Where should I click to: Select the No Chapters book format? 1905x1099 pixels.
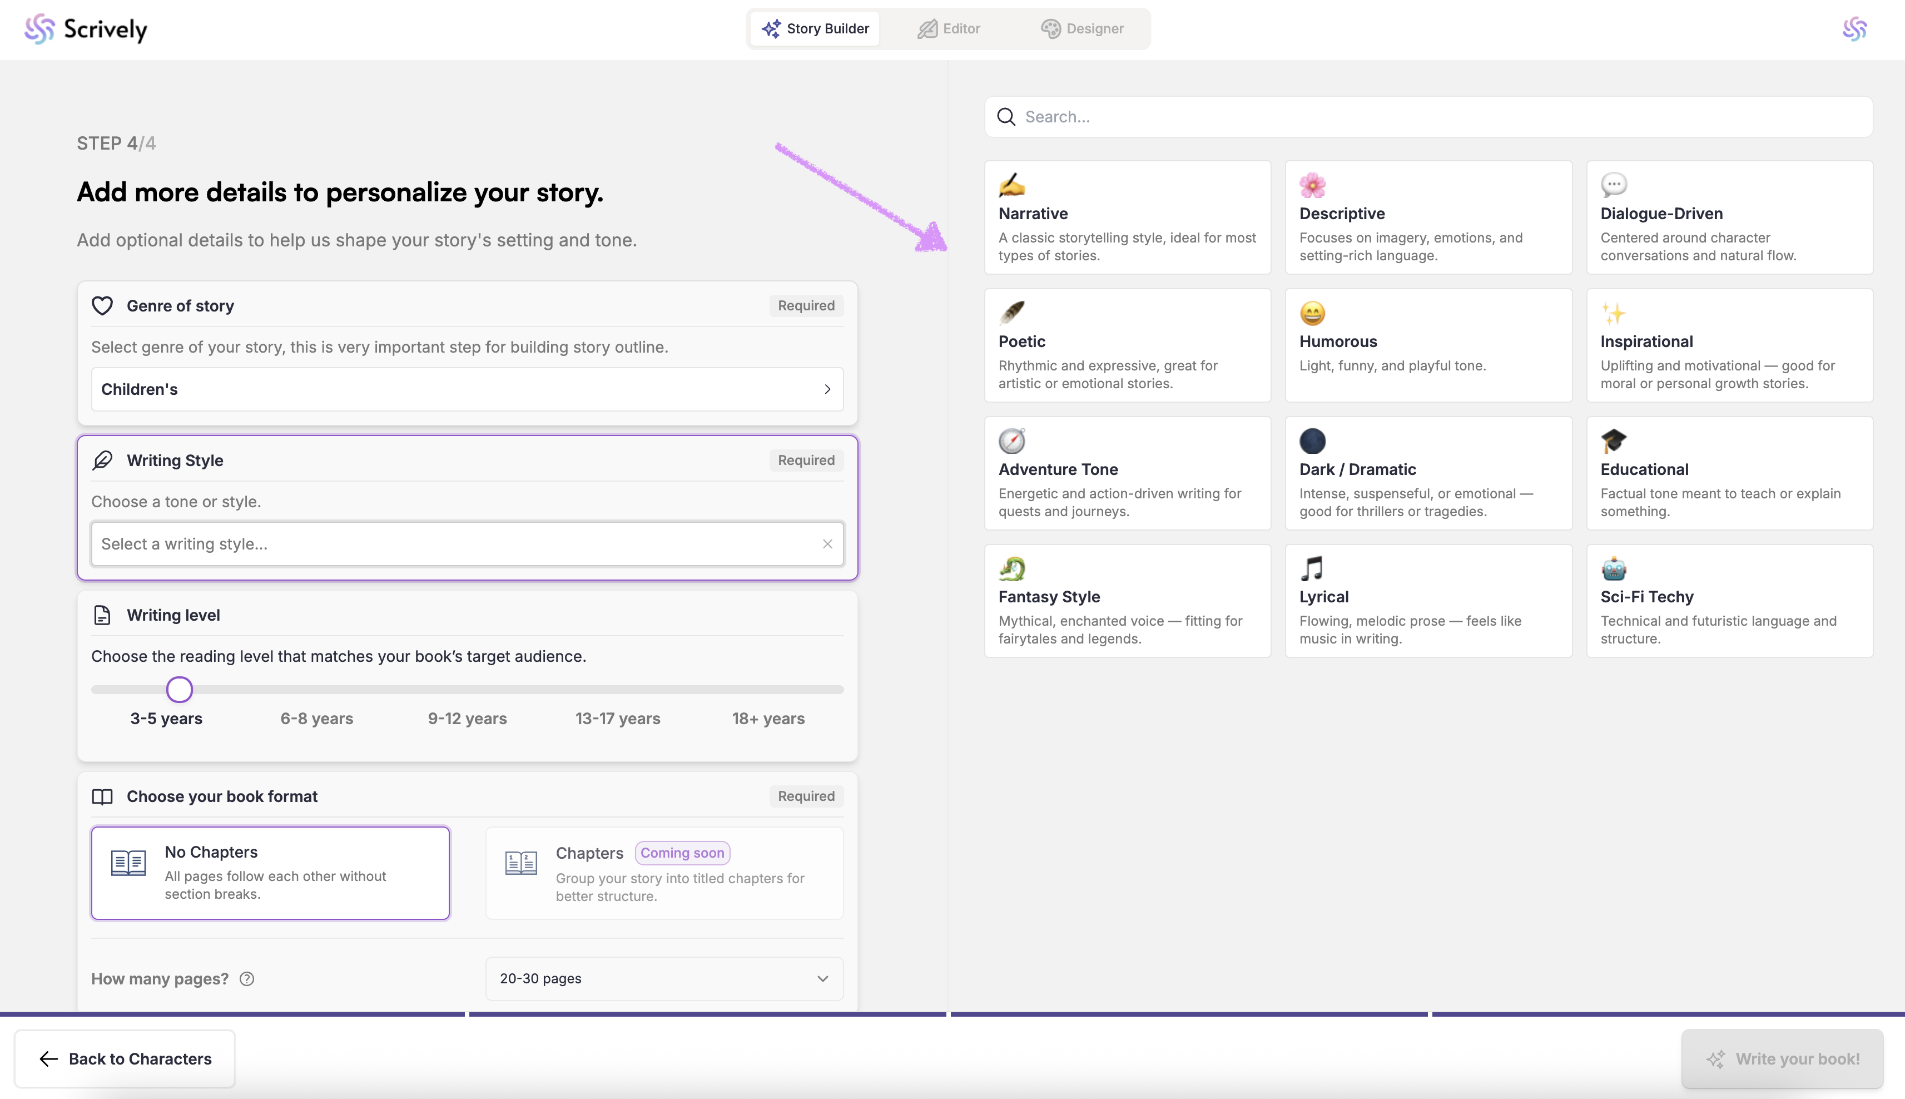[270, 873]
